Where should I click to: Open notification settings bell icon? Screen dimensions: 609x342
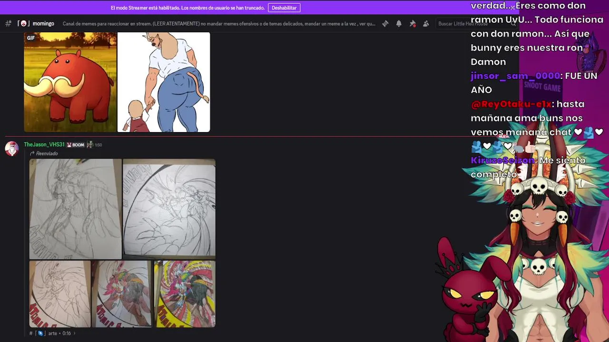click(399, 23)
